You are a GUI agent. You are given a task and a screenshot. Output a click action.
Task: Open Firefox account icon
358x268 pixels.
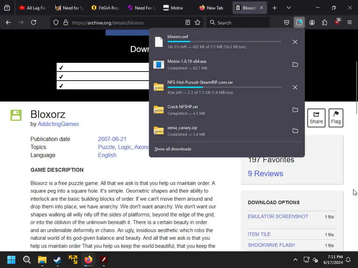(x=312, y=23)
